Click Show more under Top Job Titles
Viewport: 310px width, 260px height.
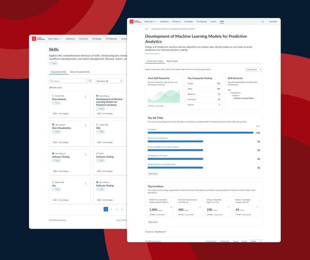pos(153,173)
